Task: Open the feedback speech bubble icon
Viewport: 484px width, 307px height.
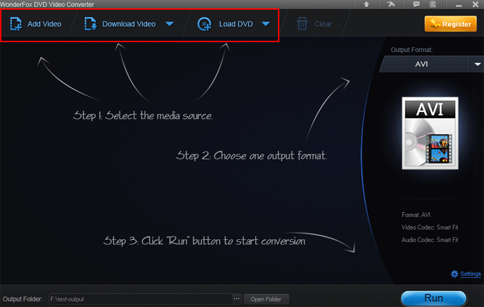Action: coord(416,4)
